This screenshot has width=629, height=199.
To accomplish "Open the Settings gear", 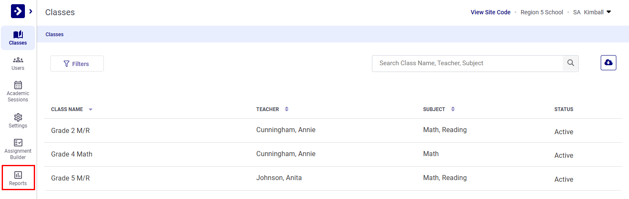I will click(18, 120).
